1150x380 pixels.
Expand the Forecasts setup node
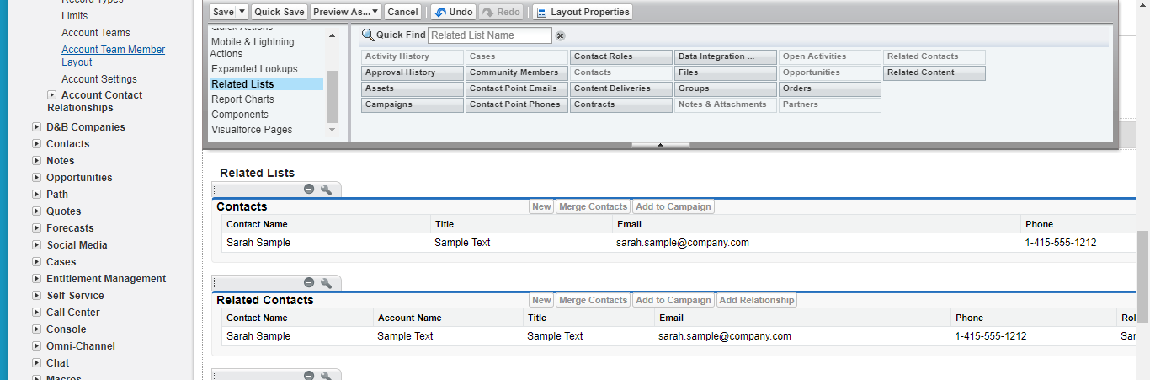click(x=36, y=228)
